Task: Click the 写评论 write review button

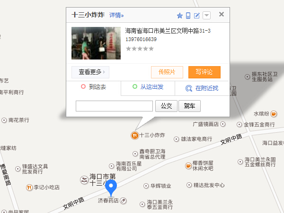Action: pyautogui.click(x=204, y=72)
